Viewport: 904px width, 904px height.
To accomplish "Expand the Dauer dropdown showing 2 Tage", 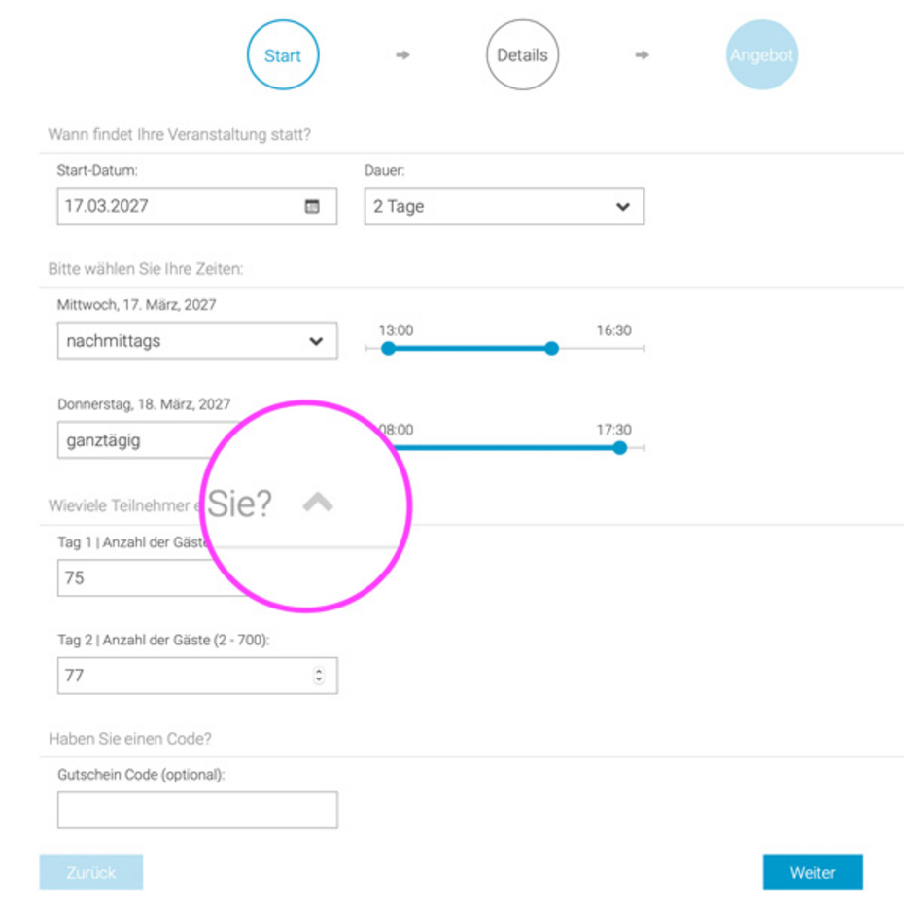I will 504,206.
